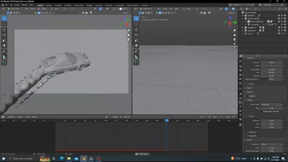Viewport: 288px width, 162px height.
Task: Expand the Collection 4 tree row
Action: (243, 31)
